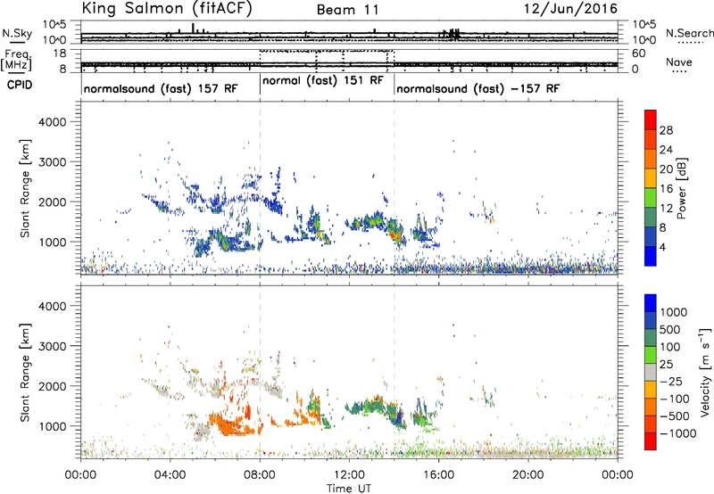Click the 'CPID' label
Screen dimensions: 714x494
point(19,85)
